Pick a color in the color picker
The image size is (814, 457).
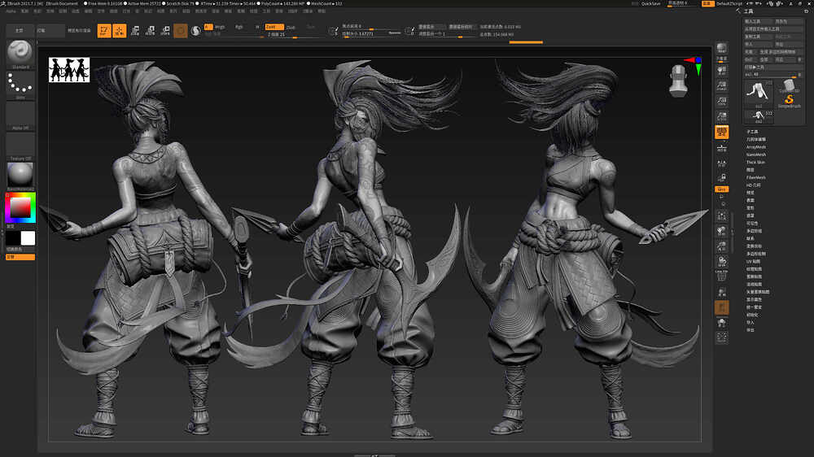point(20,207)
